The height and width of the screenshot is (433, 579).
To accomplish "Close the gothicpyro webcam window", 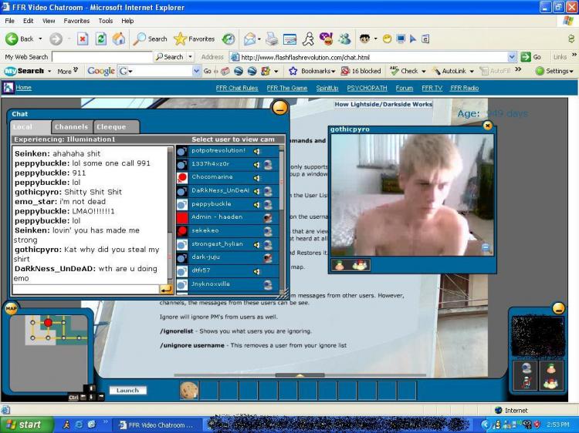I will click(x=487, y=125).
